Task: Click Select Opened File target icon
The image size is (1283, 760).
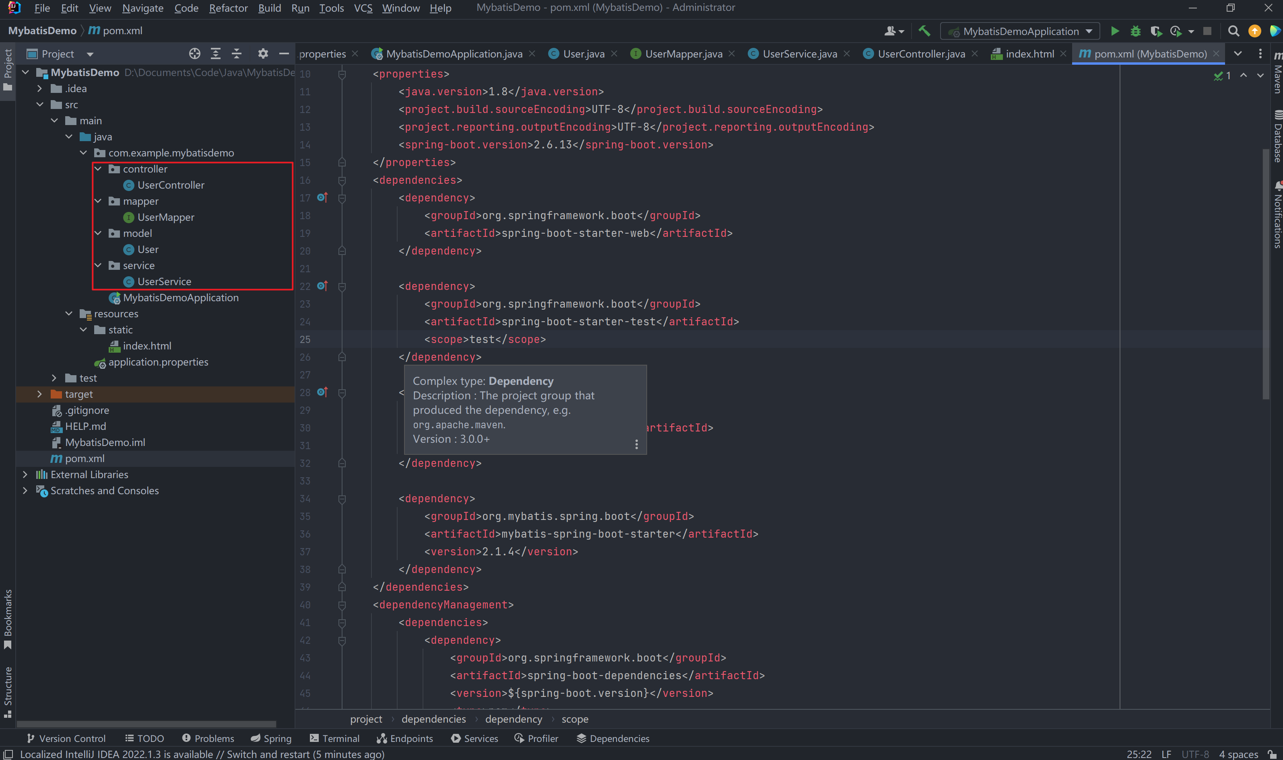Action: 194,54
